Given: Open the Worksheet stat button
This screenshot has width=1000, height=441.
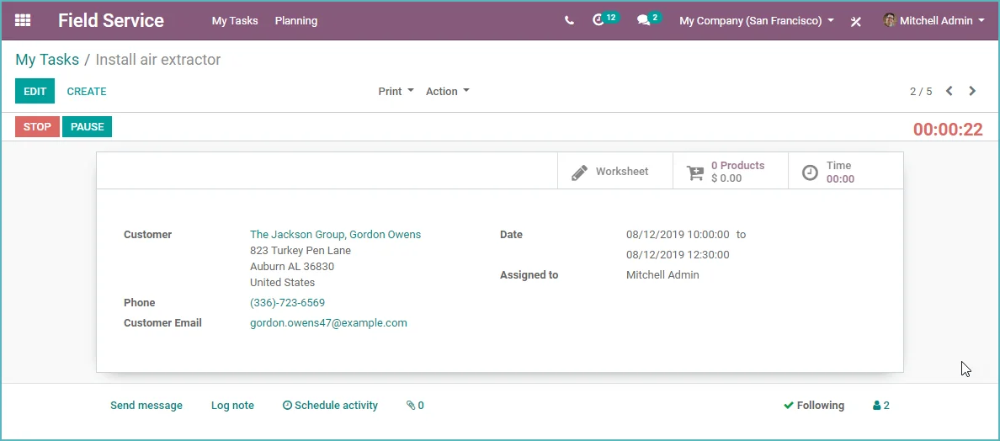Looking at the screenshot, I should 614,171.
